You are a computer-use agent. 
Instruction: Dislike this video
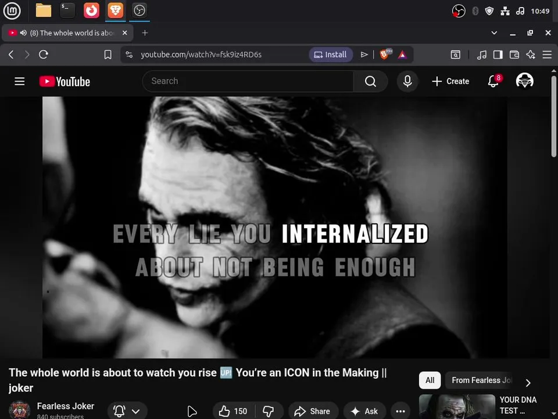[x=269, y=411]
